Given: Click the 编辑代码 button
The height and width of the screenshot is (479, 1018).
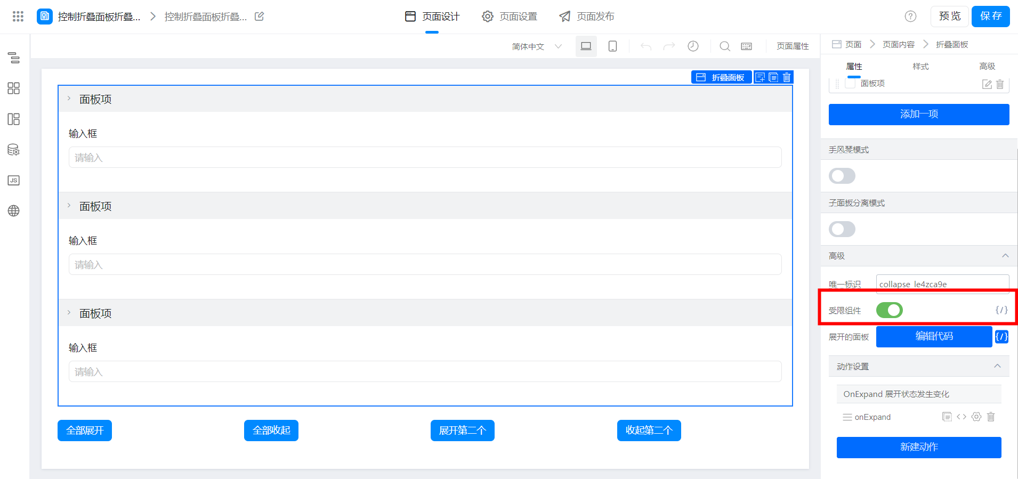Looking at the screenshot, I should (x=934, y=337).
